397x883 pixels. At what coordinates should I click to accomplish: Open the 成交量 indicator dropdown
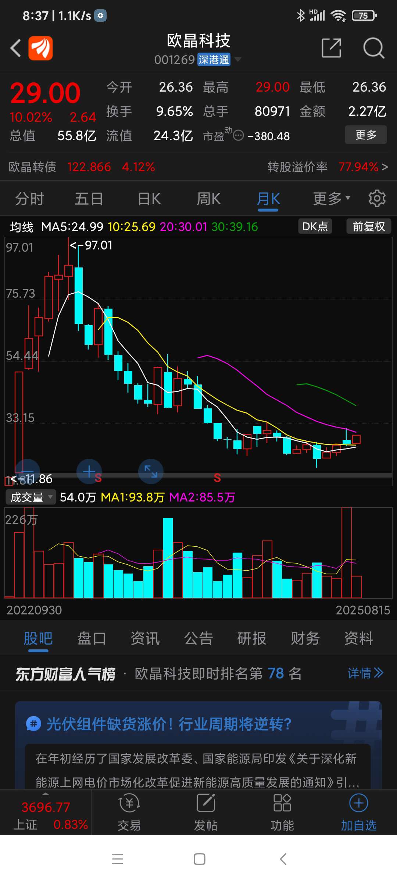pos(31,497)
